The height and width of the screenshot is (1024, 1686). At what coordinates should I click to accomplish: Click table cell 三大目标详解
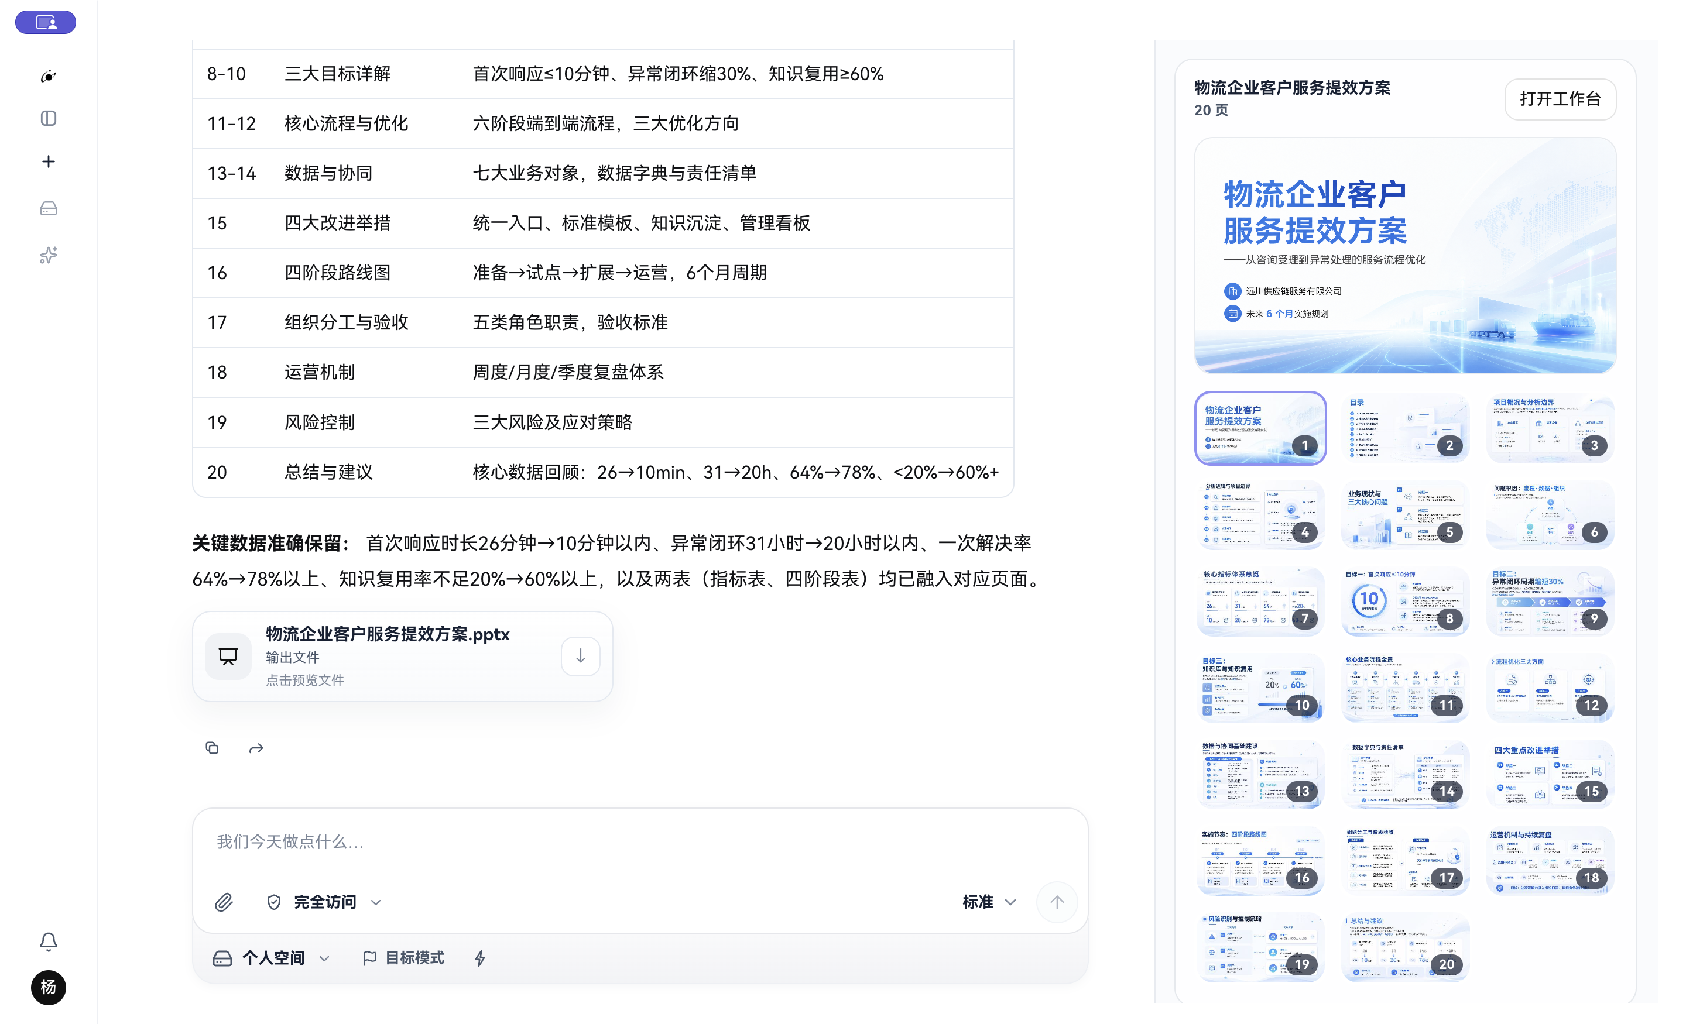click(337, 74)
